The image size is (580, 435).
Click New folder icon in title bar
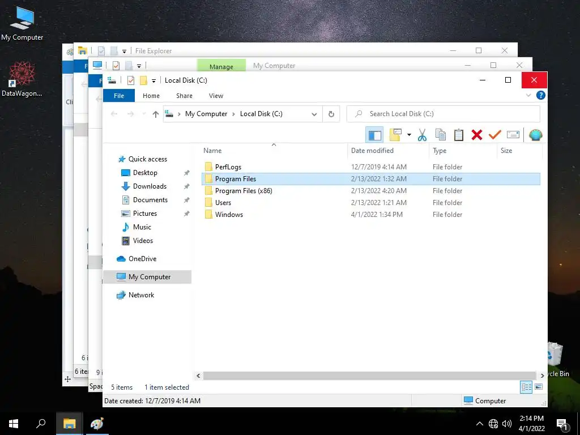[143, 80]
